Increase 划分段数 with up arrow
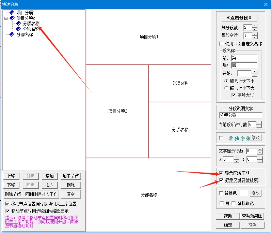This screenshot has width=272, height=233. tap(255, 26)
